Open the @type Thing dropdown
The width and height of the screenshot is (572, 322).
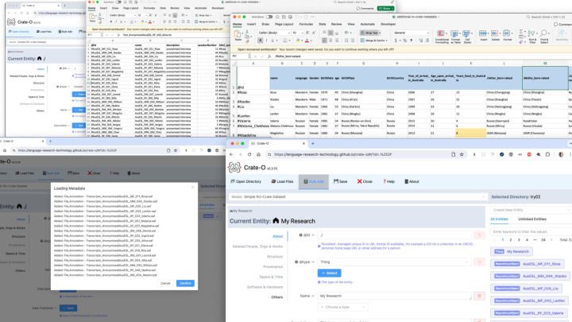click(x=394, y=262)
